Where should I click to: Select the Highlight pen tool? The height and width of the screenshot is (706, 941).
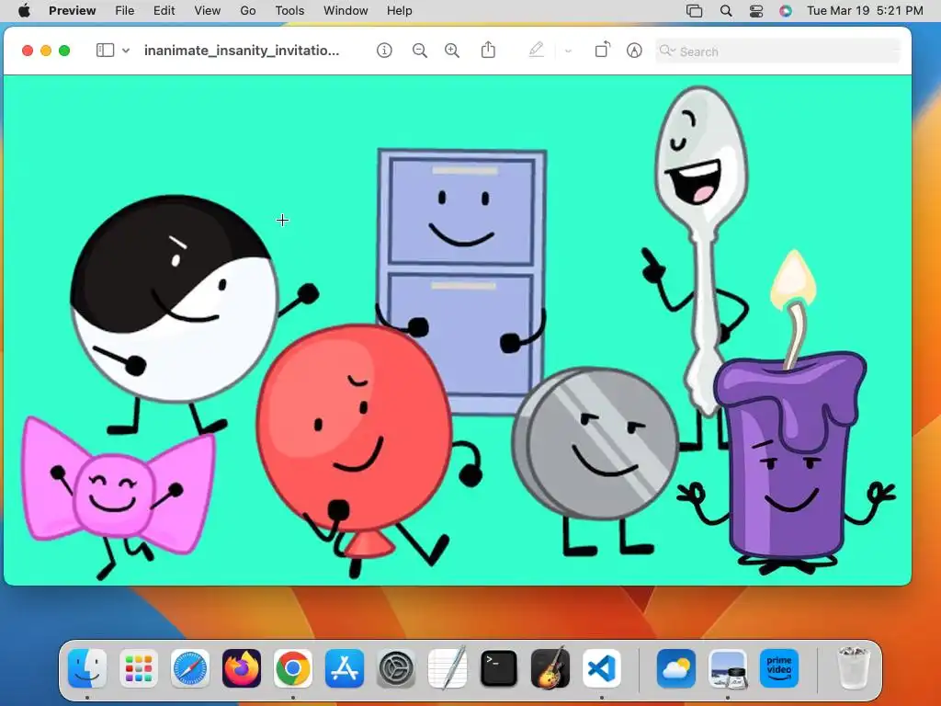click(x=537, y=50)
